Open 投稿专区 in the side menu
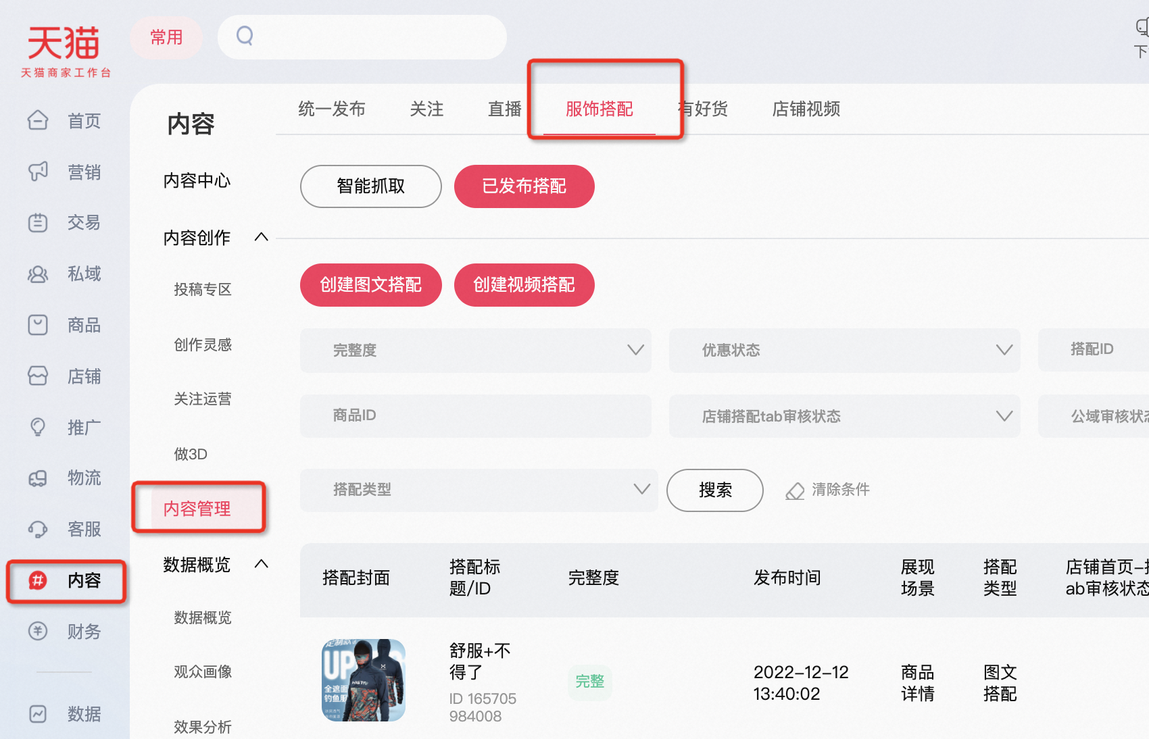Viewport: 1149px width, 739px height. tap(203, 289)
